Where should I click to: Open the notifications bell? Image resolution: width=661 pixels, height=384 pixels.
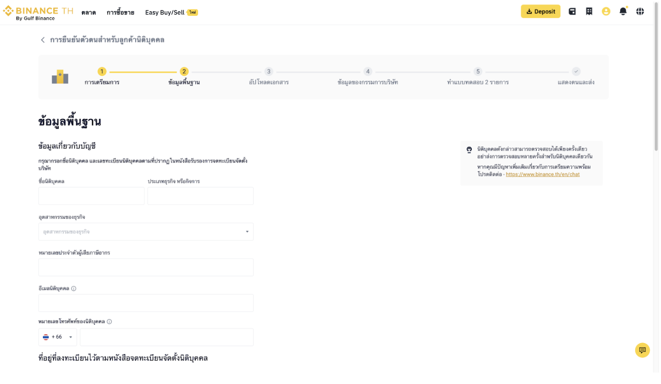click(x=623, y=12)
